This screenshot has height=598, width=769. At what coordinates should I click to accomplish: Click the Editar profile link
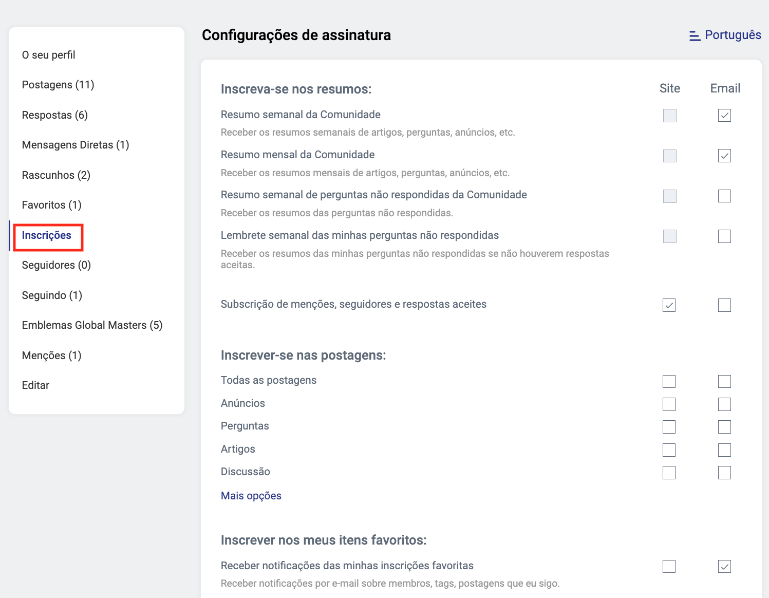[35, 385]
